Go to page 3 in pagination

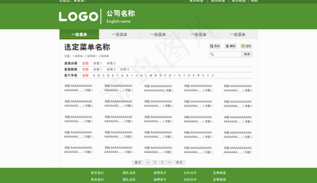[x=162, y=163]
